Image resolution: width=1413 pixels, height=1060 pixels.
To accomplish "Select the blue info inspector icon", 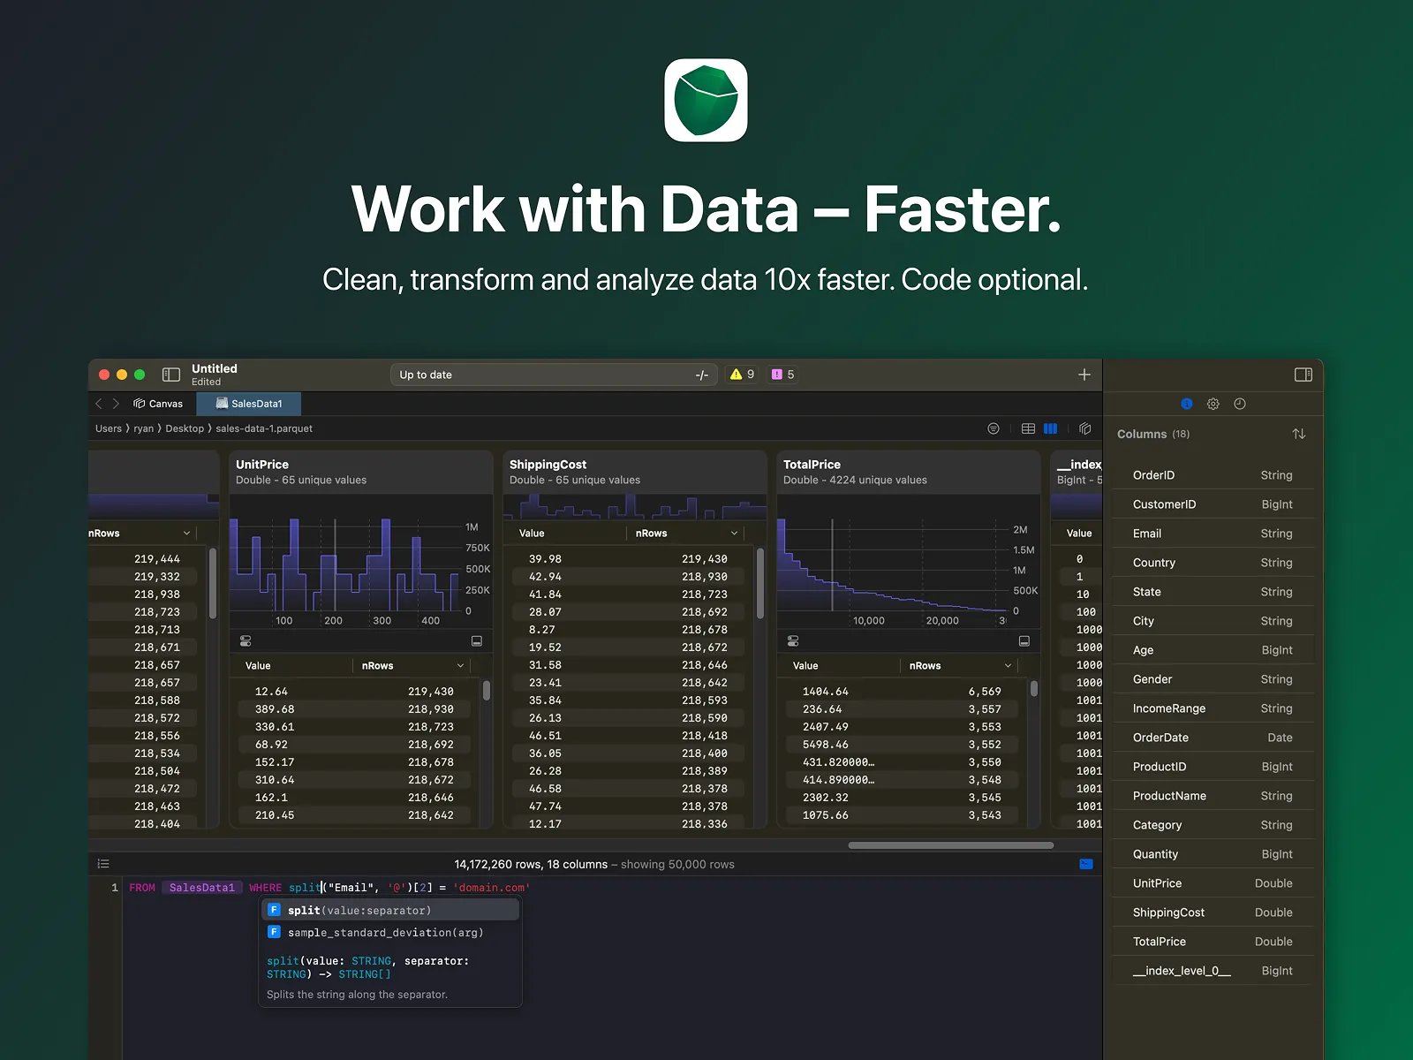I will click(x=1187, y=404).
